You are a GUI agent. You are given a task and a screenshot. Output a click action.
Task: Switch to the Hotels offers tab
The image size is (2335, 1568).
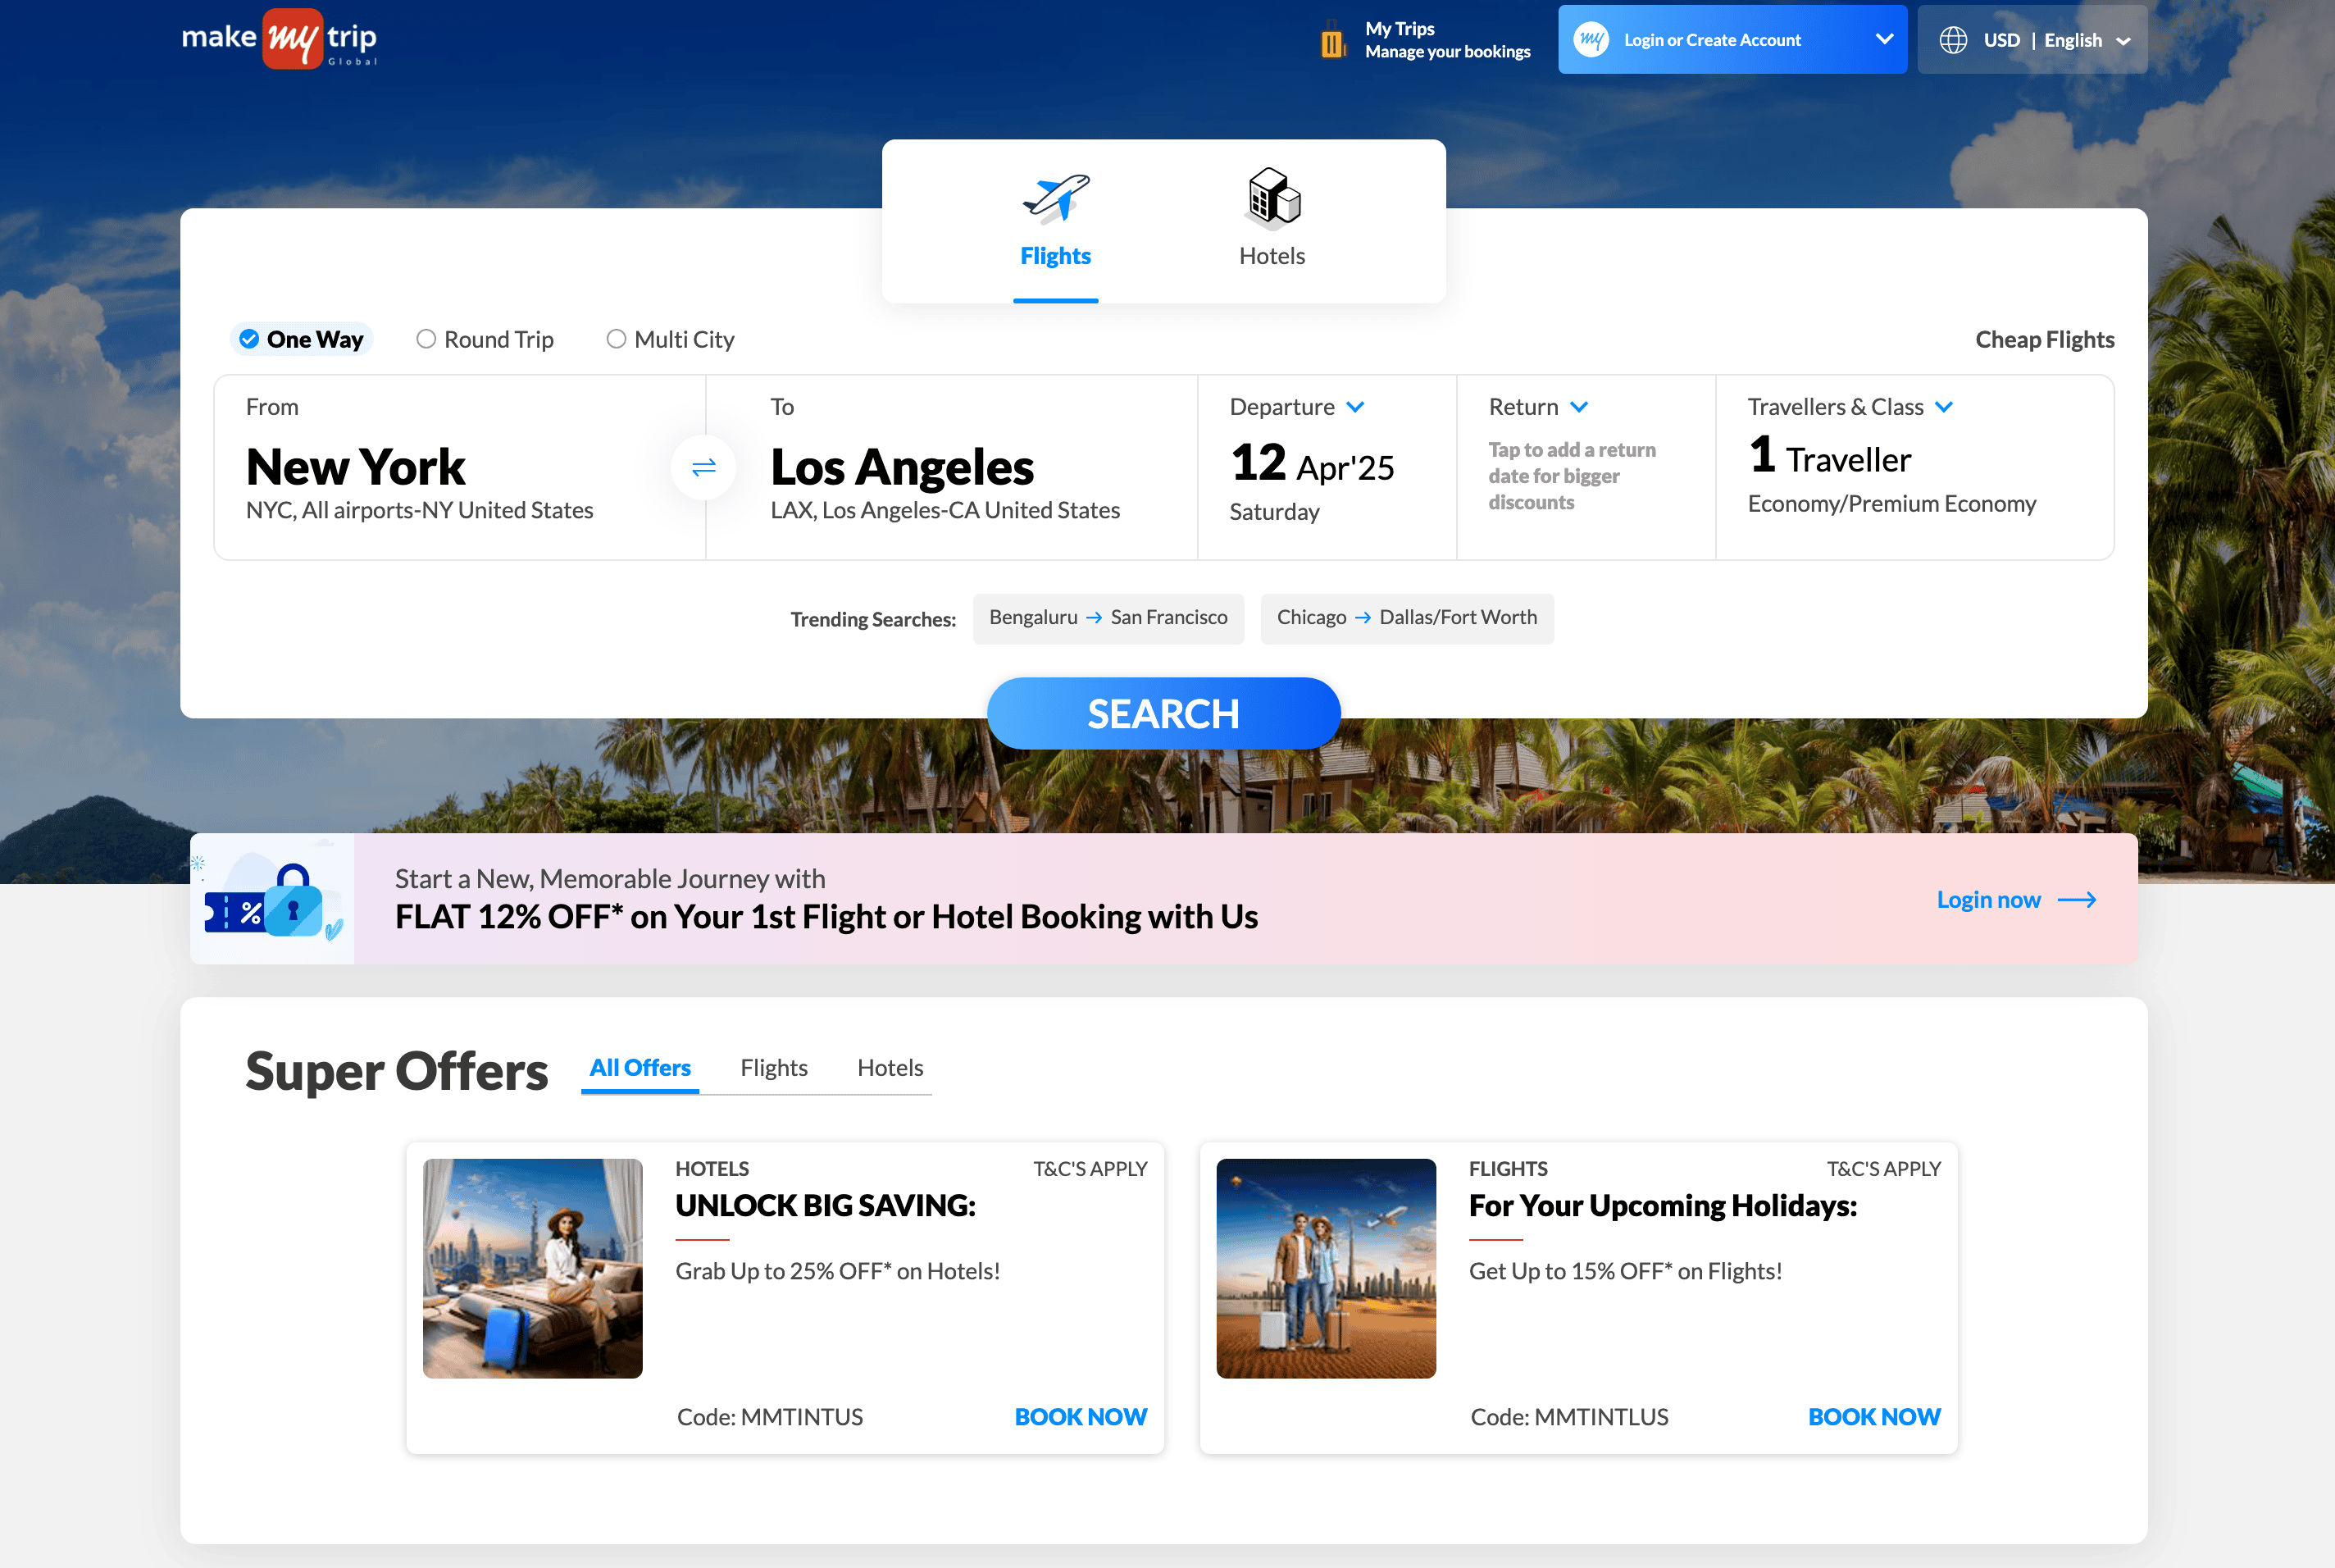(x=890, y=1067)
